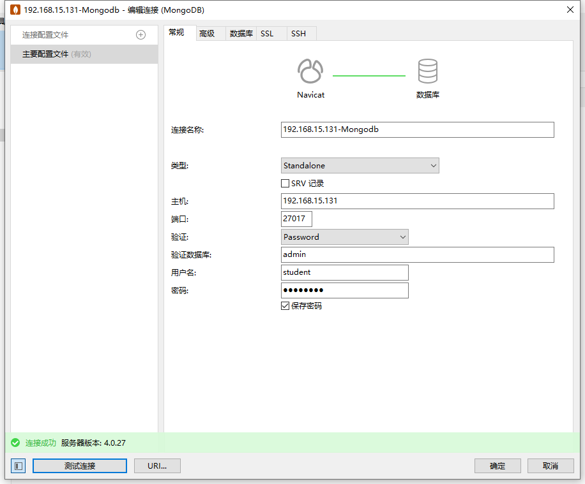585x484 pixels.
Task: Confirm with the 确定 button
Action: 498,466
